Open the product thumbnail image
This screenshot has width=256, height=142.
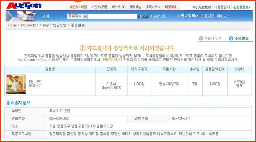pos(16,84)
